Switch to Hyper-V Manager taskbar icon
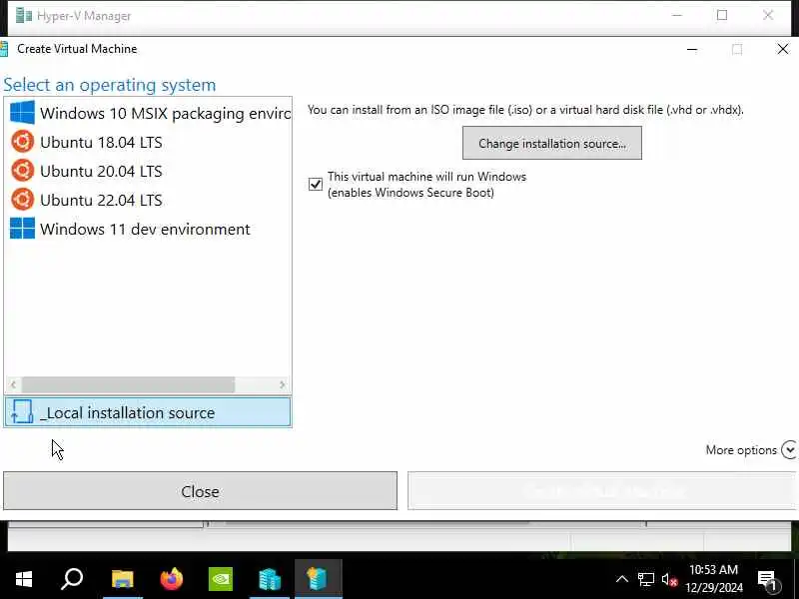Screen dimensions: 799x599 click(270, 579)
